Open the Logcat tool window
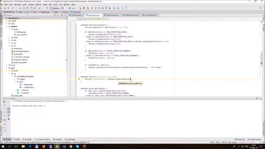Image resolution: width=265 pixels, height=149 pixels. 27,139
